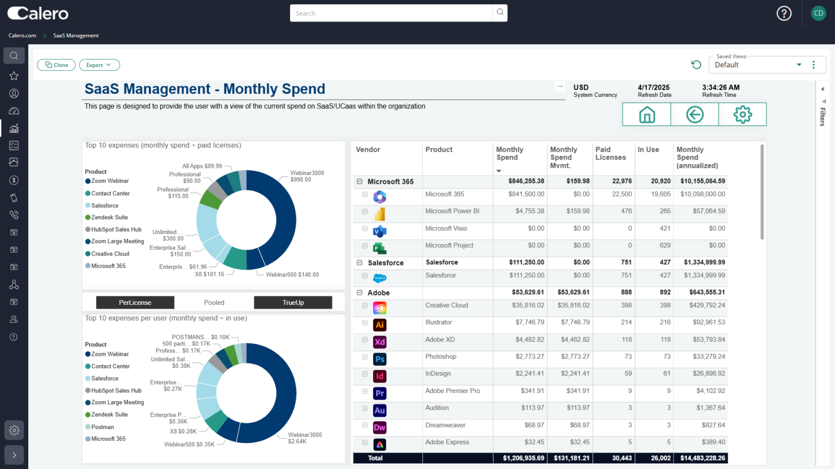Click the Clone button

[x=56, y=65]
